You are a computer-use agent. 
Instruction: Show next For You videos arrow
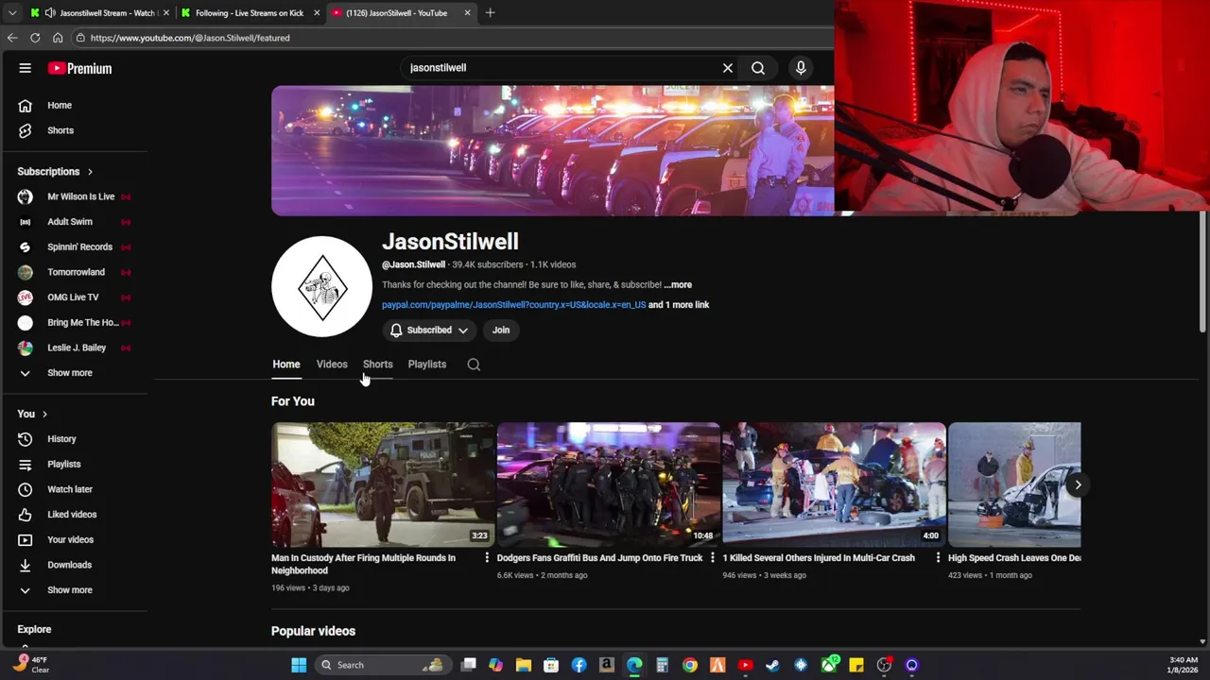tap(1078, 484)
